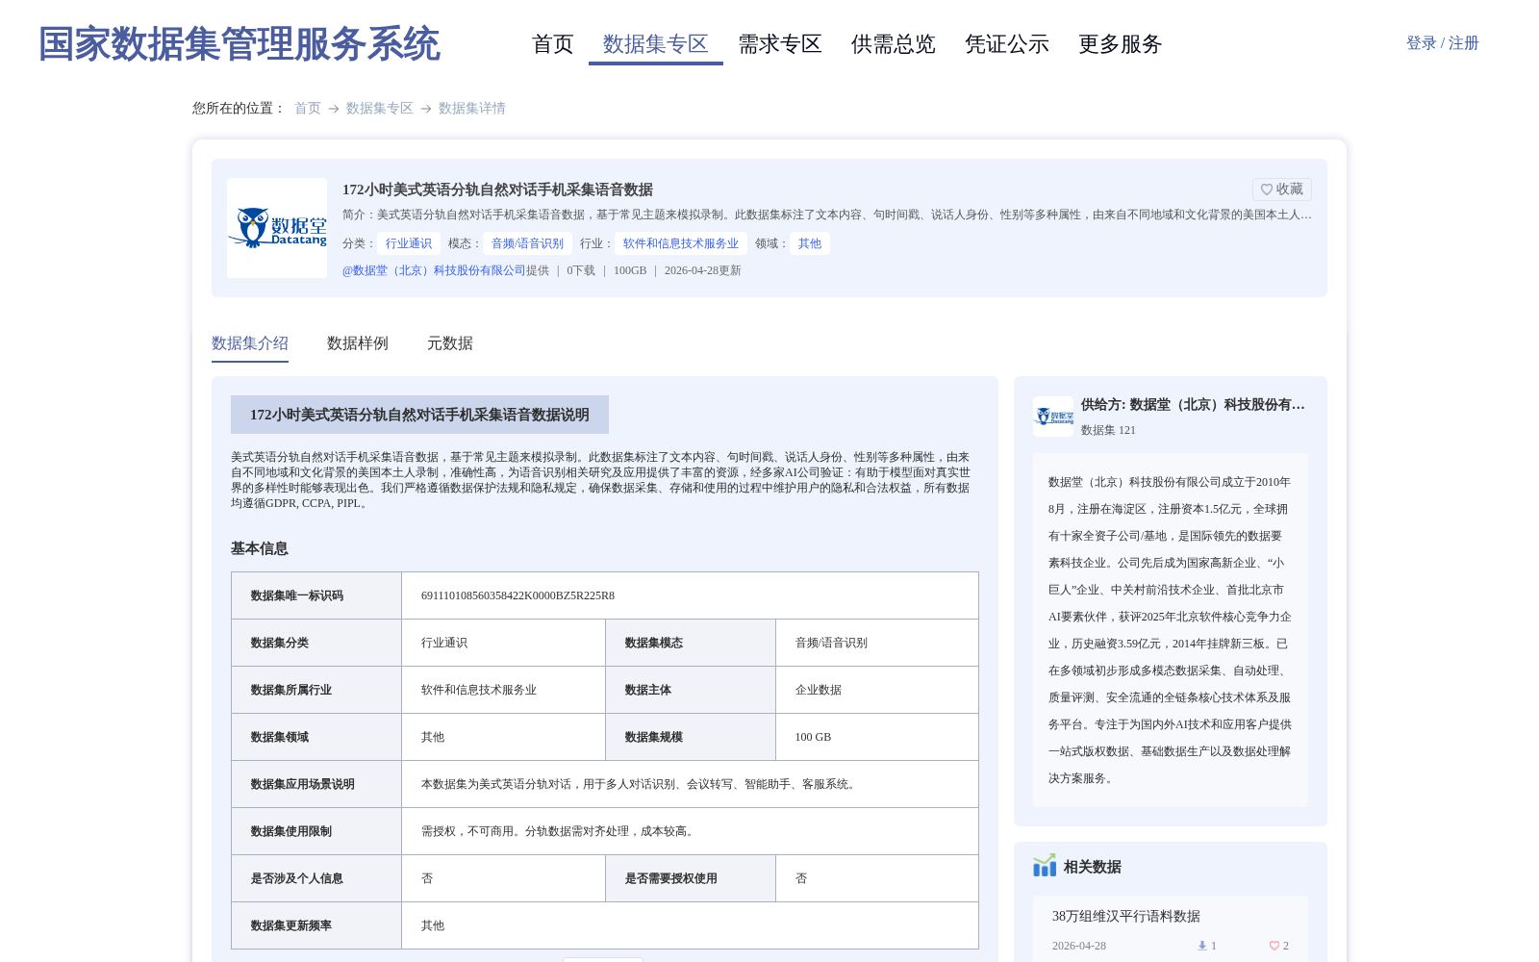Switch to the 元数据 tab

[x=450, y=343]
